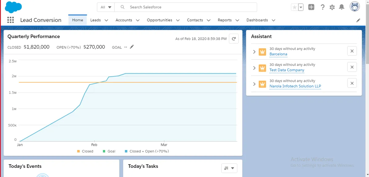Click the Search Salesforce input field
The height and width of the screenshot is (177, 369).
point(186,7)
